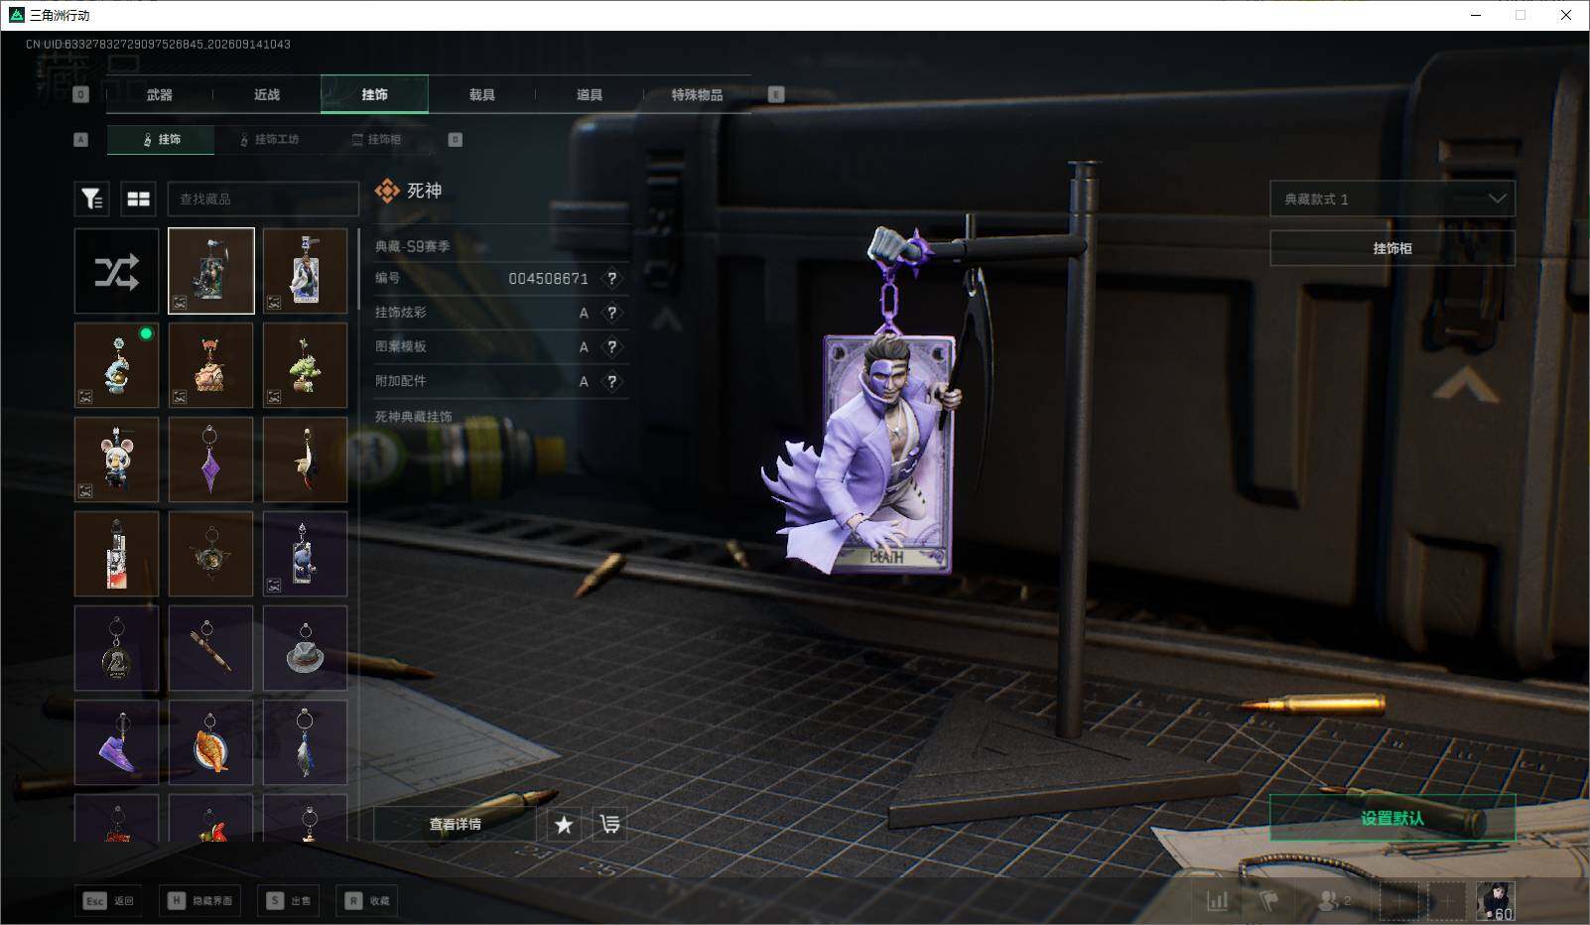Select the 挂饰柜 sub-tab

pyautogui.click(x=376, y=140)
